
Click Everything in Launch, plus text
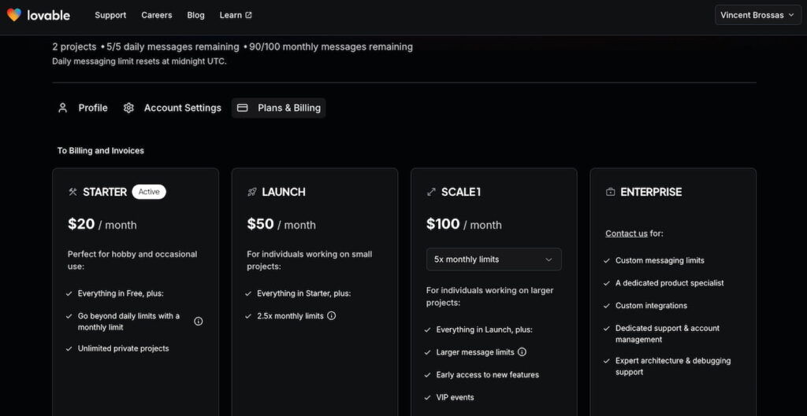(x=485, y=329)
